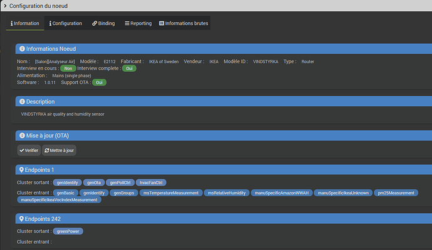The image size is (432, 250).
Task: Click the Non badge for Interview en cours
Action: coord(68,69)
